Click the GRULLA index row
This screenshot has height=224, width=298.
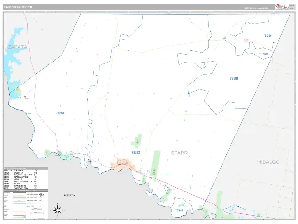click(x=26, y=179)
